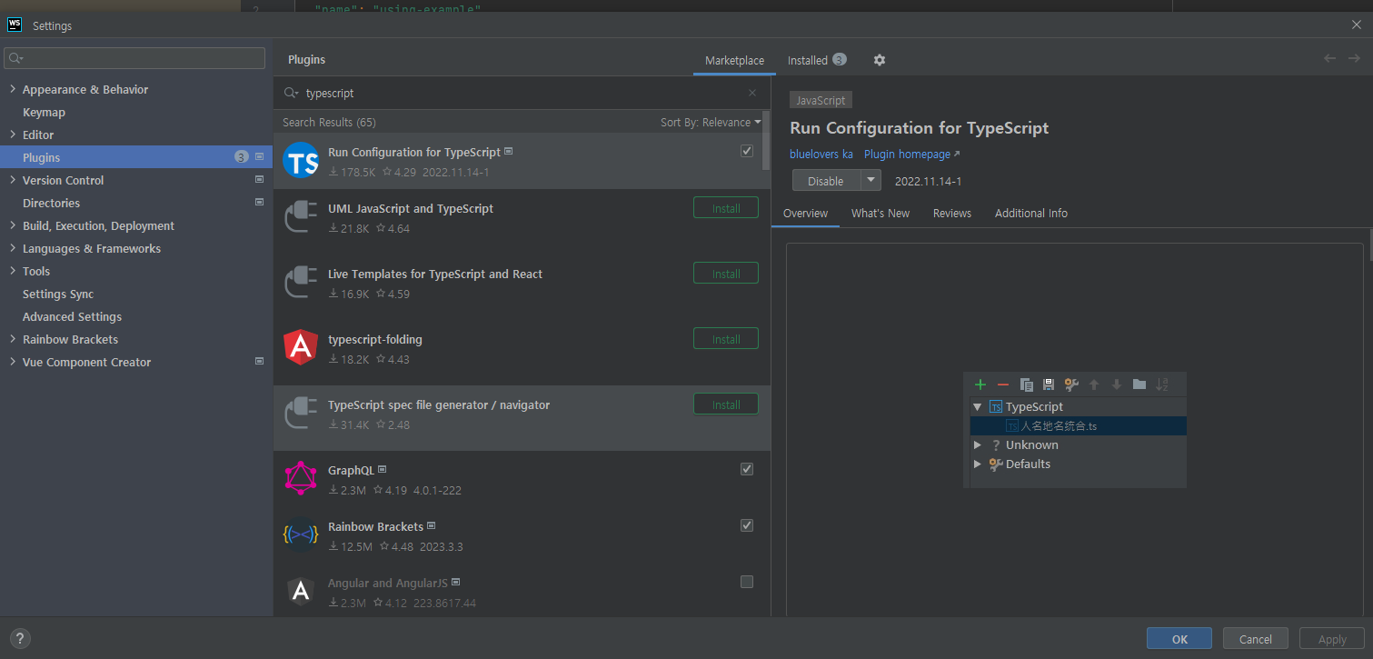Switch to the Installed tab
This screenshot has width=1373, height=659.
816,60
